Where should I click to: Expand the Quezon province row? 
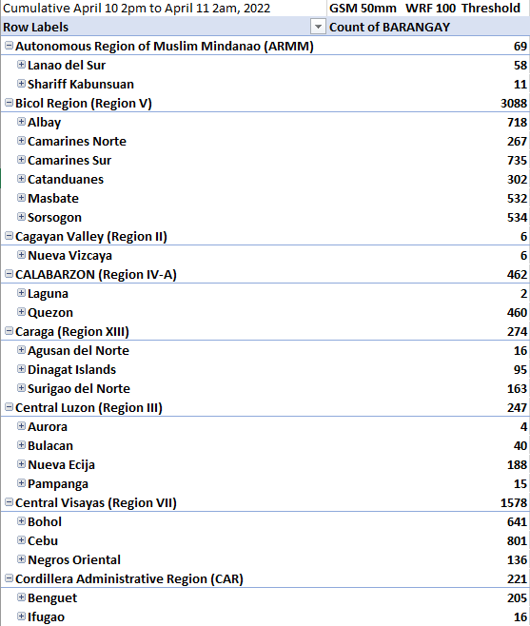(x=21, y=312)
